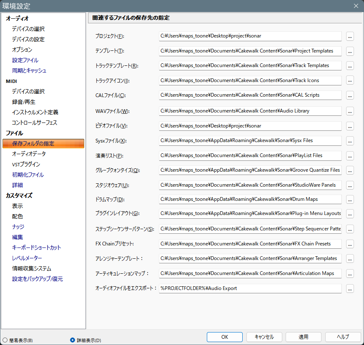
Task: Browse for the Sysxファイル folder
Action: pos(350,141)
